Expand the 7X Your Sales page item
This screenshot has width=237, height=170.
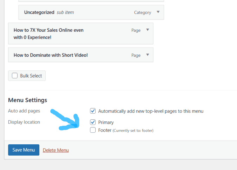click(x=148, y=30)
